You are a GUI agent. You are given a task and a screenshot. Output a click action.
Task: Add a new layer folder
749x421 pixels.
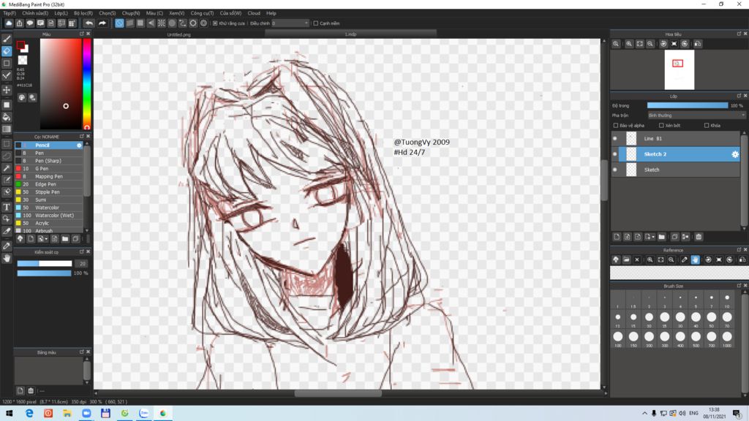tap(661, 237)
